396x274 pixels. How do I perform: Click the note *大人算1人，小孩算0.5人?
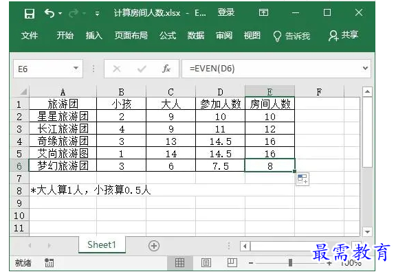click(x=91, y=190)
